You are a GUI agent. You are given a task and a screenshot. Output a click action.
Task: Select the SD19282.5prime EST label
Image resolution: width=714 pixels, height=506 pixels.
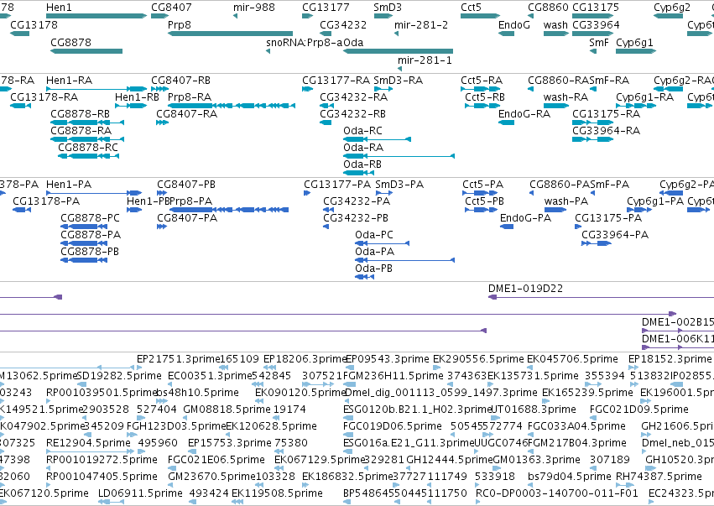[119, 376]
